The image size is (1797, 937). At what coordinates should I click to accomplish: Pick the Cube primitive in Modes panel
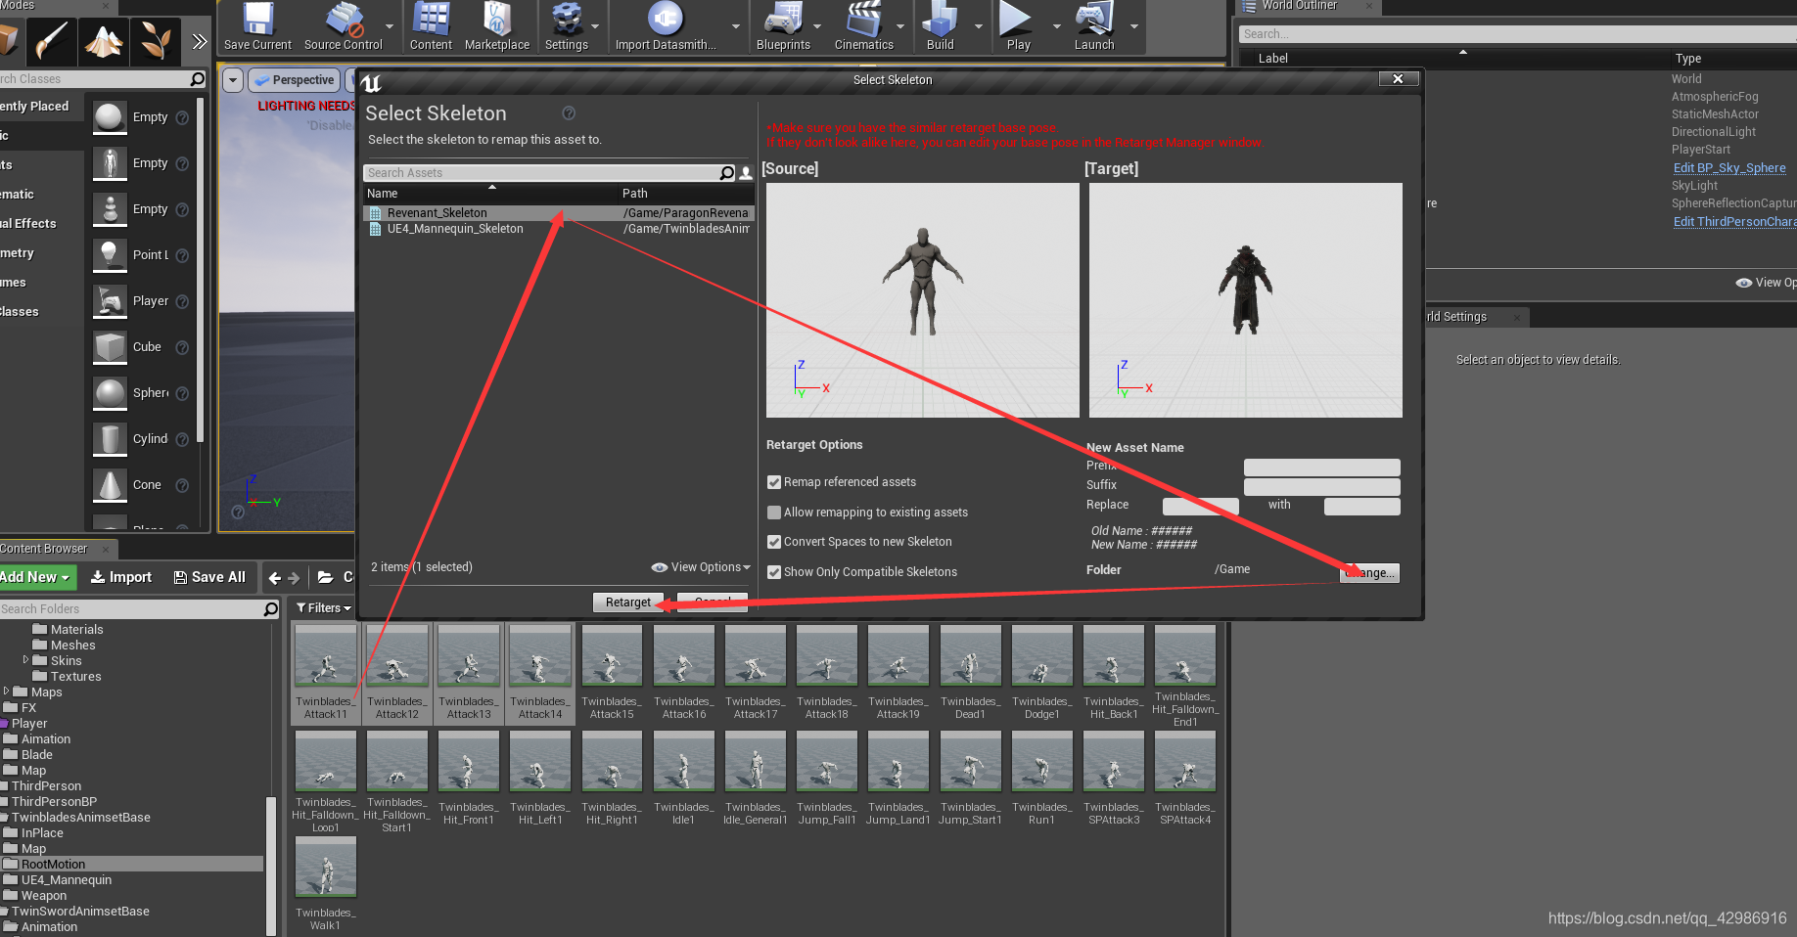point(111,347)
